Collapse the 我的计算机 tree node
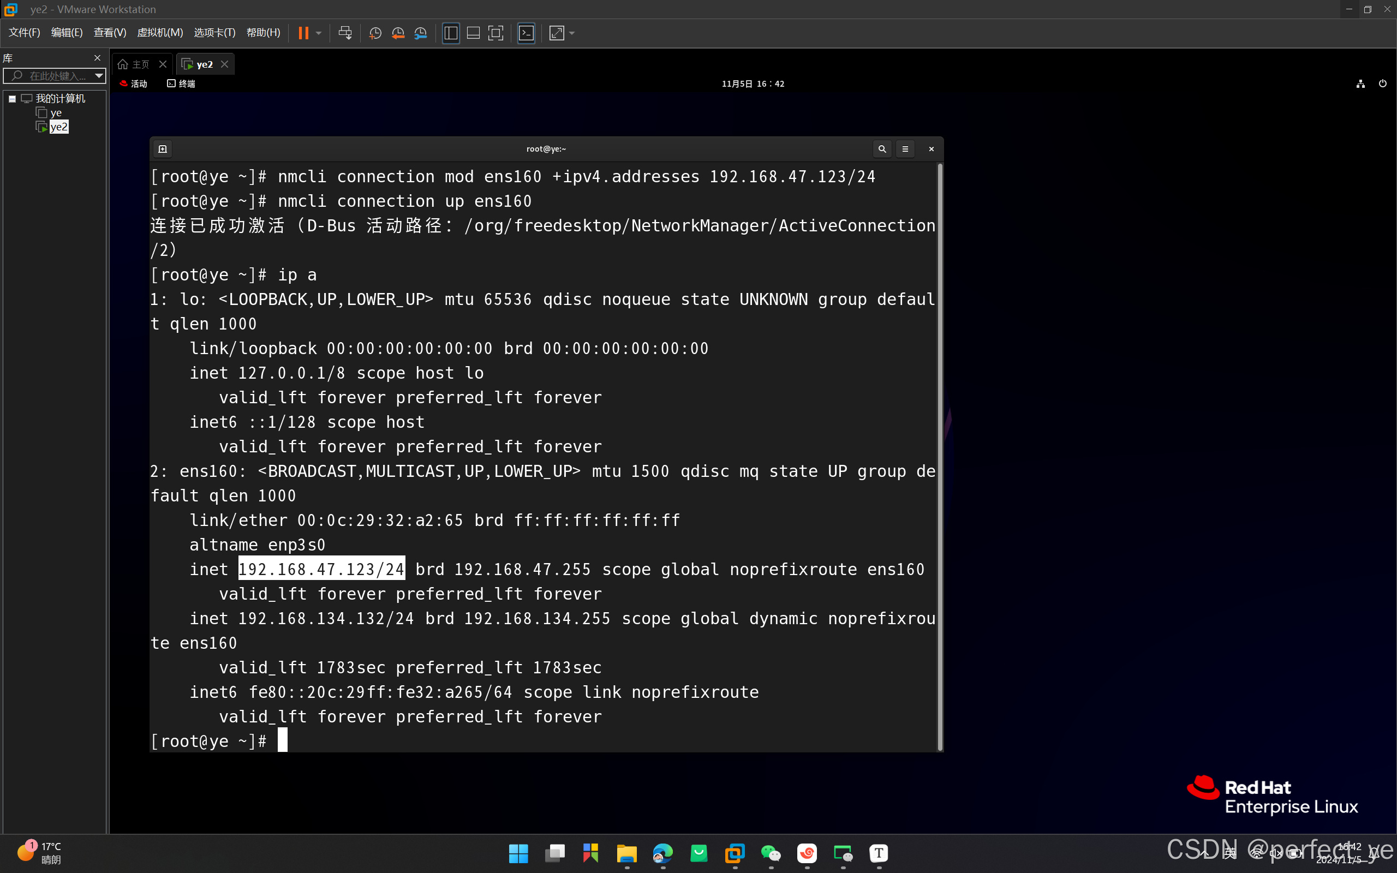 tap(12, 99)
